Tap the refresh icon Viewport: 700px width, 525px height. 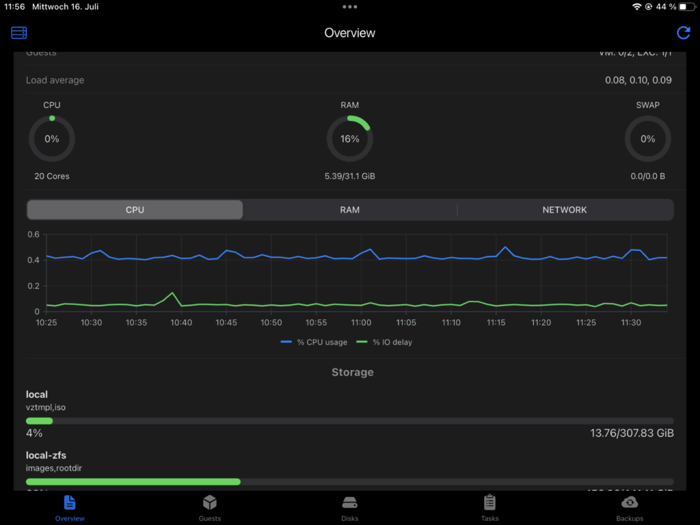[x=683, y=33]
